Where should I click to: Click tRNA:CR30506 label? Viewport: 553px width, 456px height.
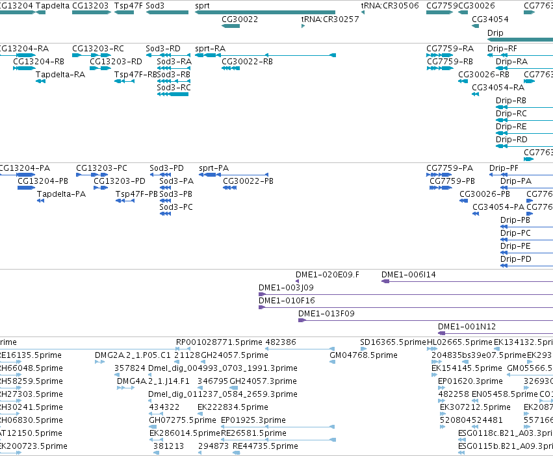(x=390, y=6)
